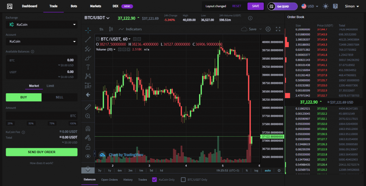The width and height of the screenshot is (366, 186).
Task: Open candlestick chart style selector
Action: pyautogui.click(x=111, y=29)
